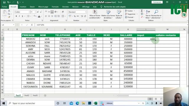Click the increase decimal icon
Screen dimensions: 189x106
coord(82,16)
